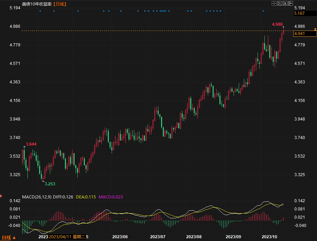Viewport: 317px width, 241px height.
Task: Click the 2023/10 label on date axis
Action: point(269,237)
